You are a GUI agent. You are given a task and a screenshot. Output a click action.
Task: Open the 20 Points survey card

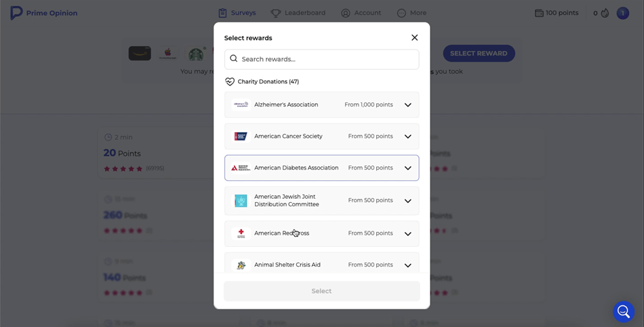[x=156, y=153]
